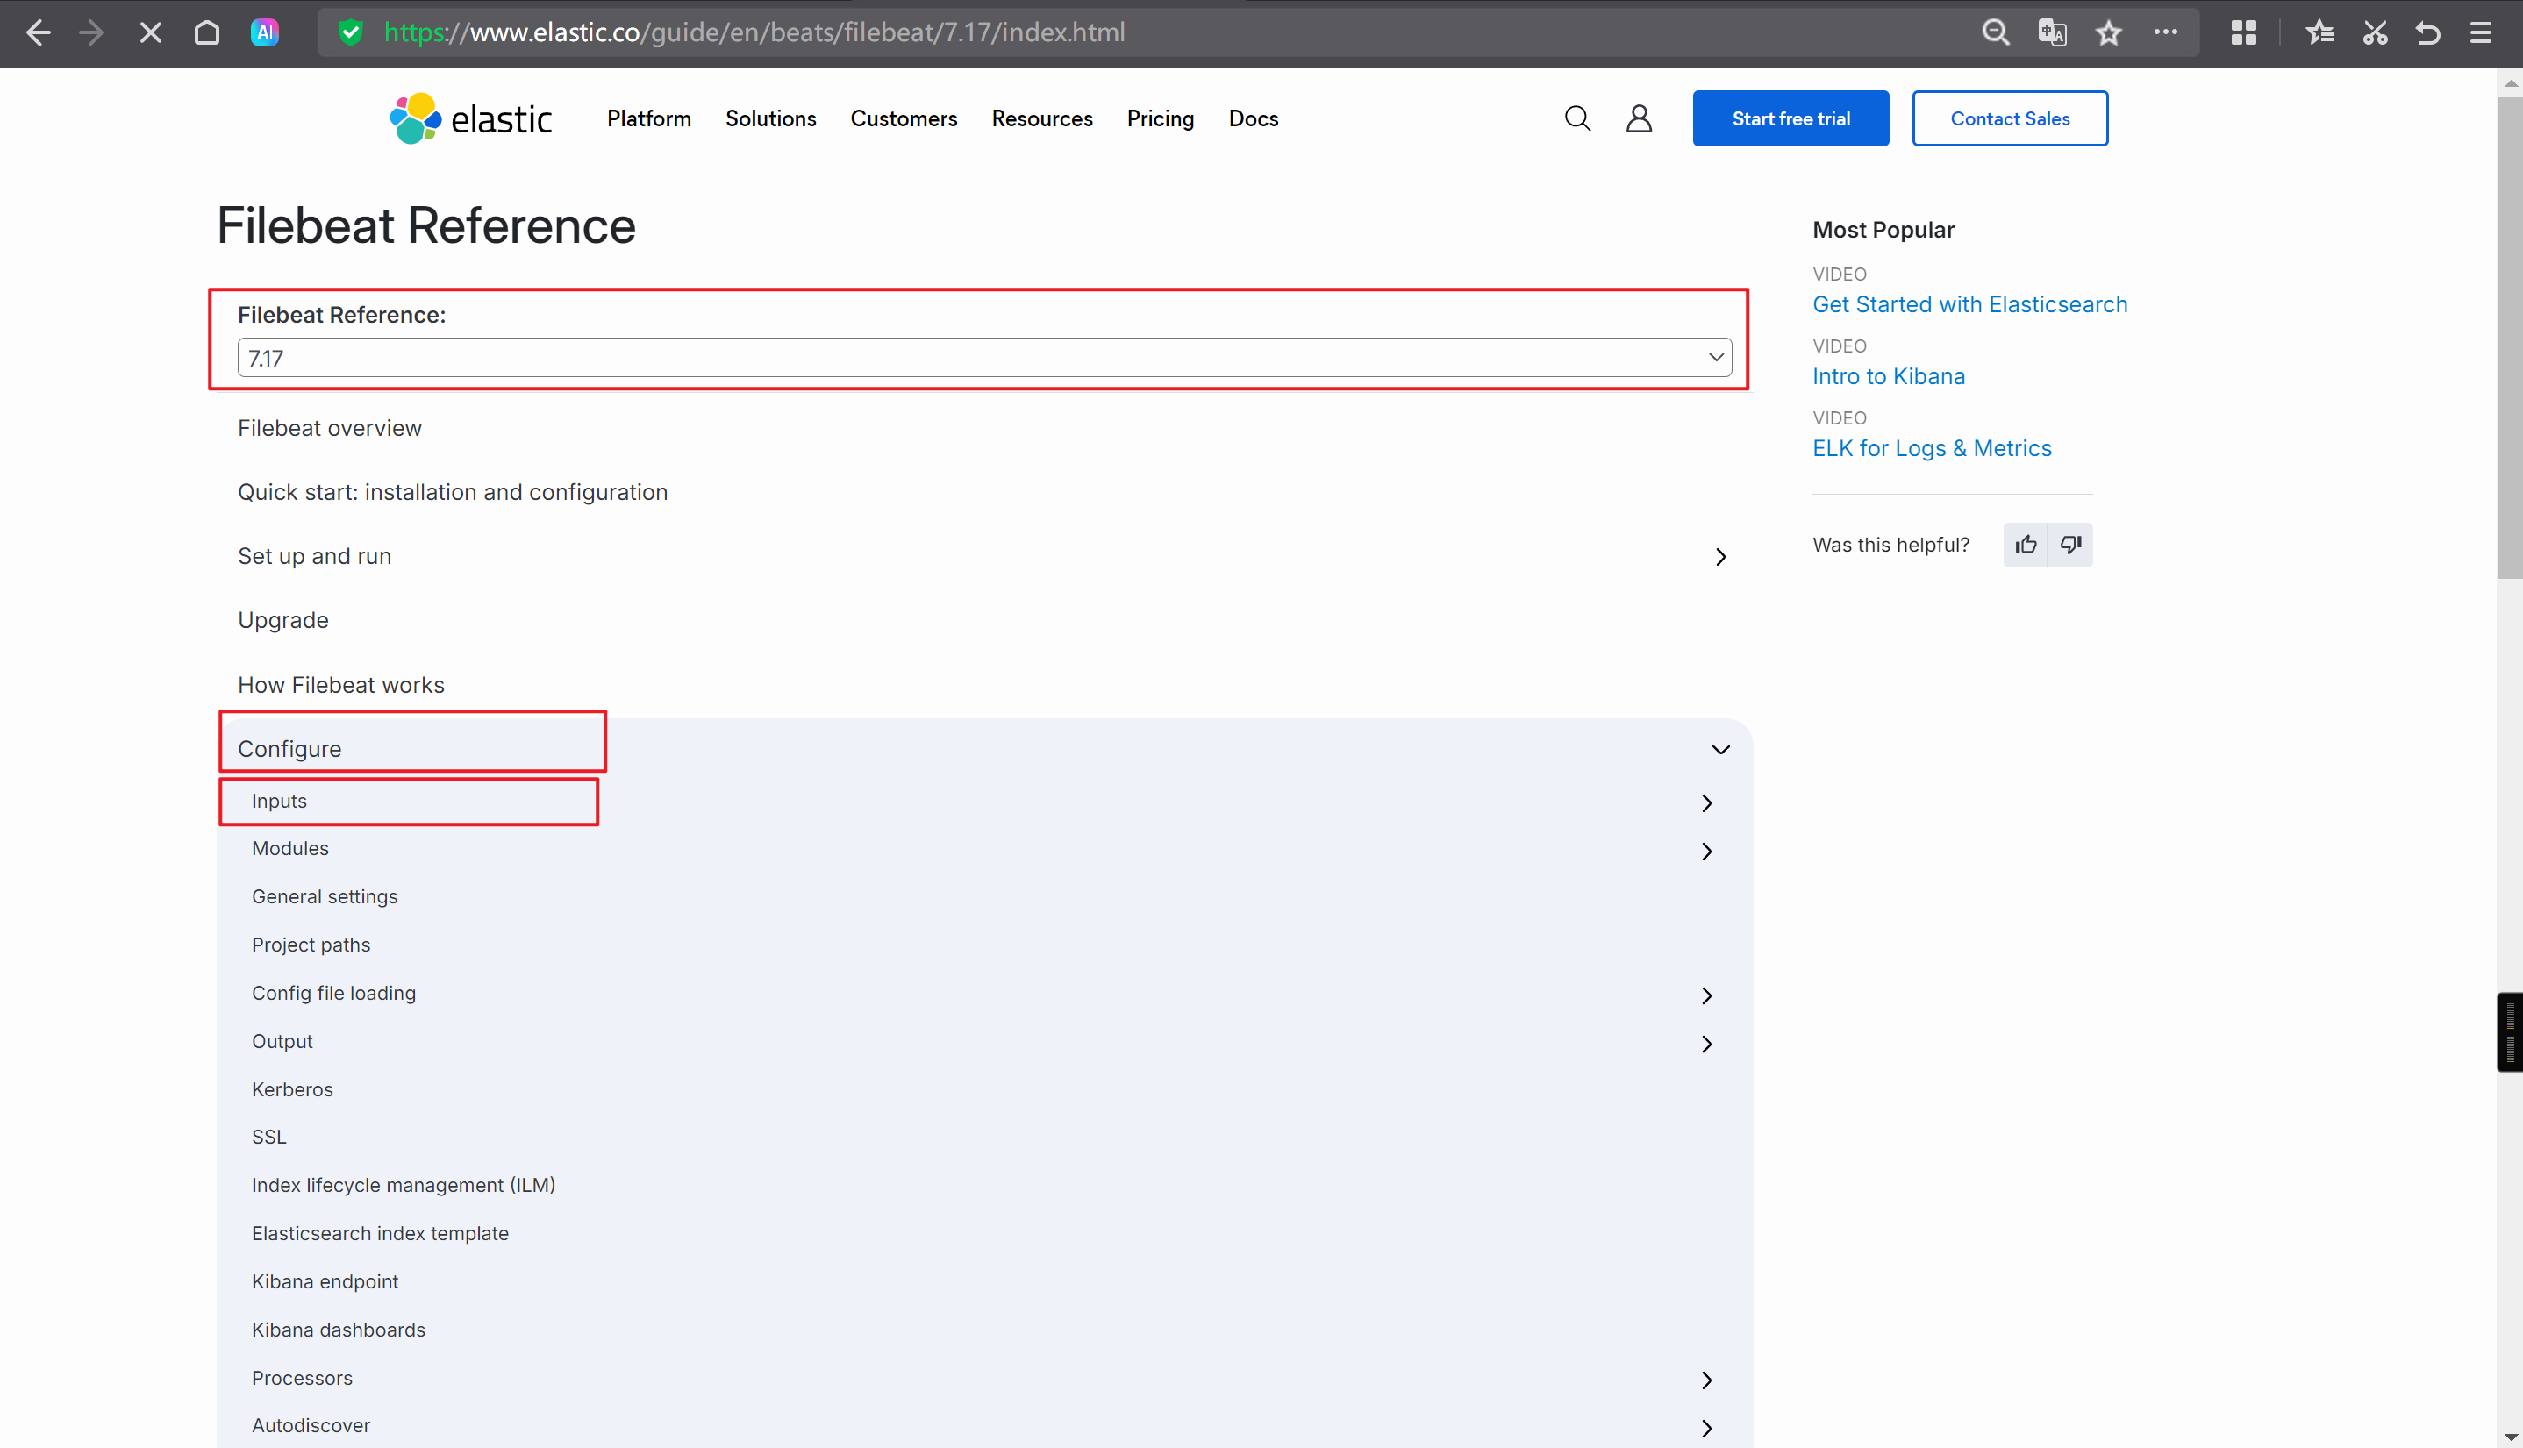Open Project paths page
The width and height of the screenshot is (2523, 1448).
[311, 945]
